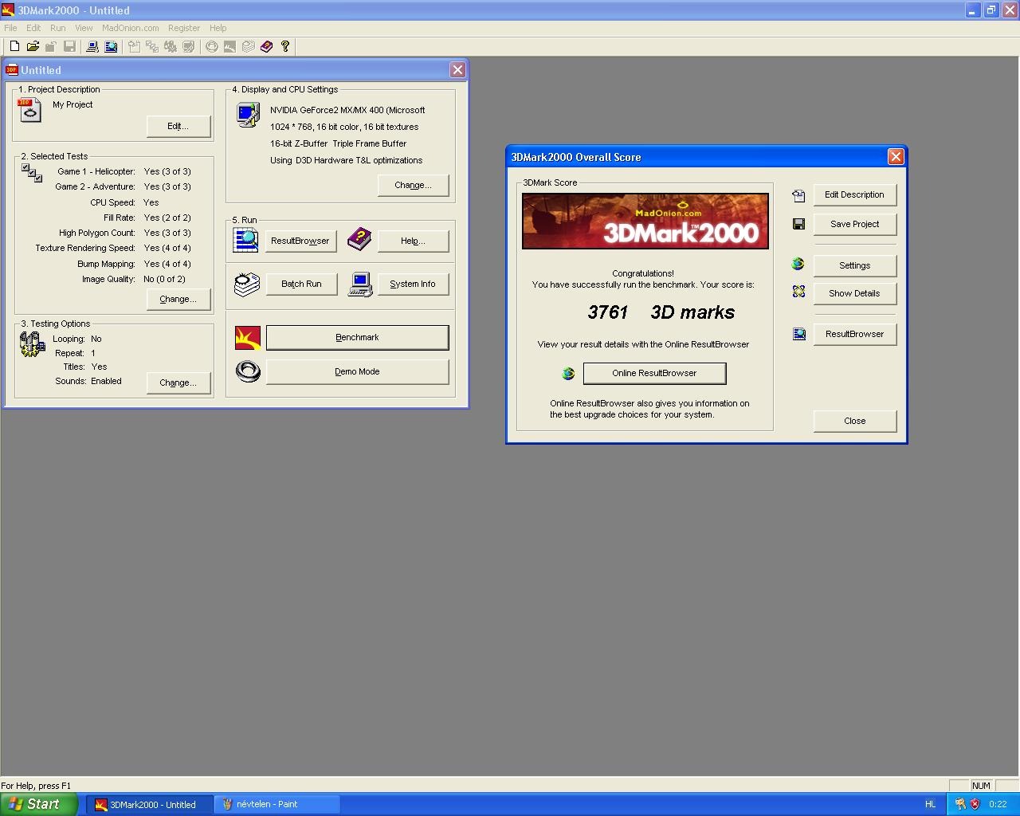The height and width of the screenshot is (816, 1020).
Task: Click the red Benchmark starburst icon
Action: coord(248,338)
